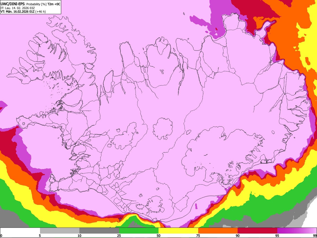Click the legend label 75

point(198,236)
